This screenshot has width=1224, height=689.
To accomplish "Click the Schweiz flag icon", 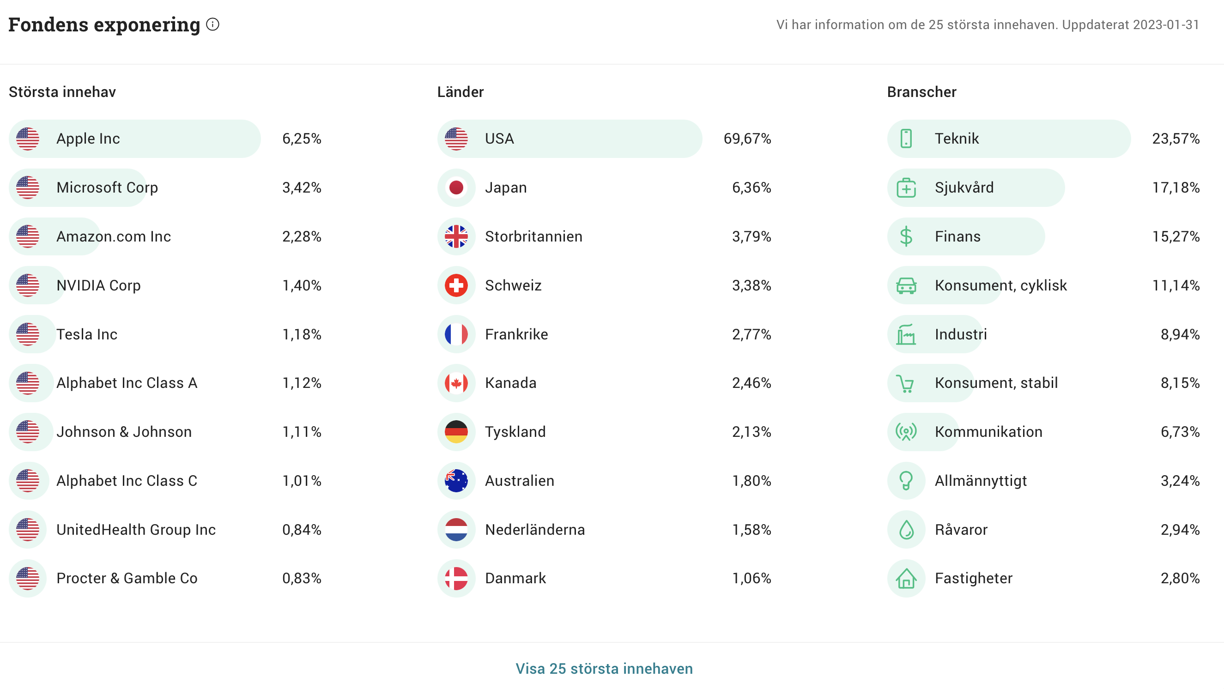I will pyautogui.click(x=456, y=285).
